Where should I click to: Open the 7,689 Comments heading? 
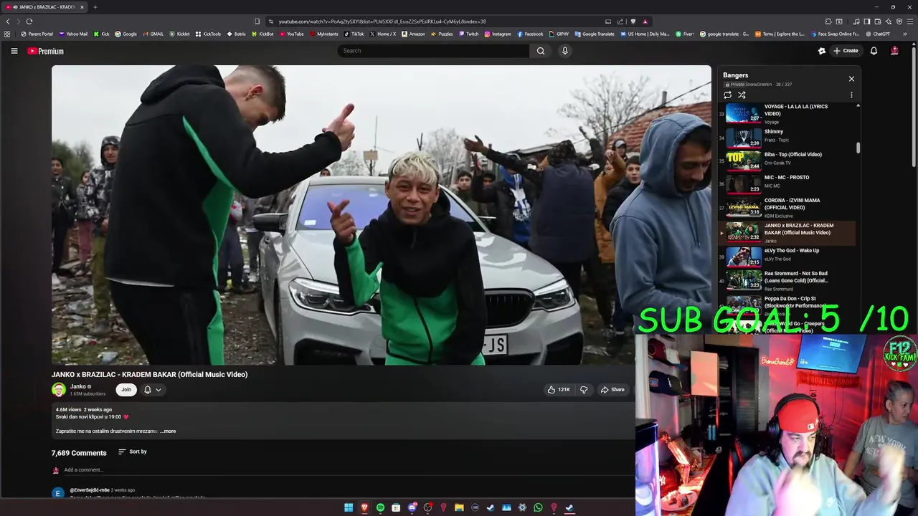79,453
